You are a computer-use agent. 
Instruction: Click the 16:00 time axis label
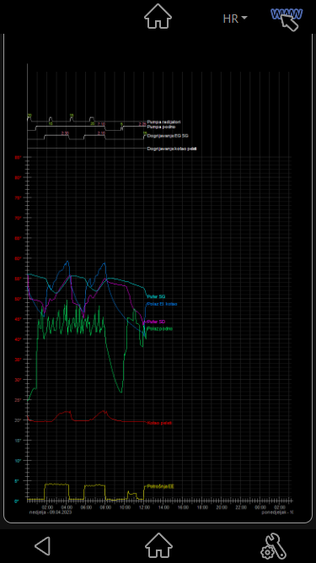click(183, 507)
